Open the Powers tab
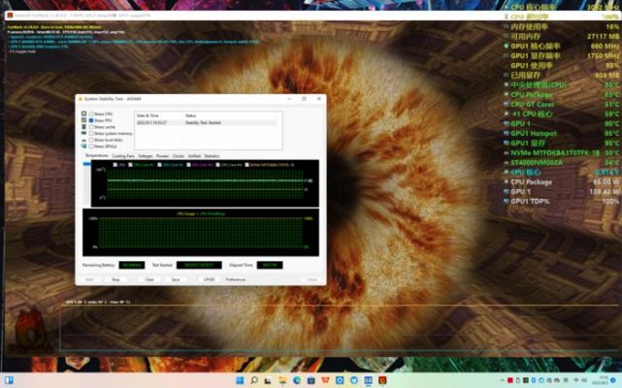Screen dimensions: 622x388 click(x=162, y=156)
